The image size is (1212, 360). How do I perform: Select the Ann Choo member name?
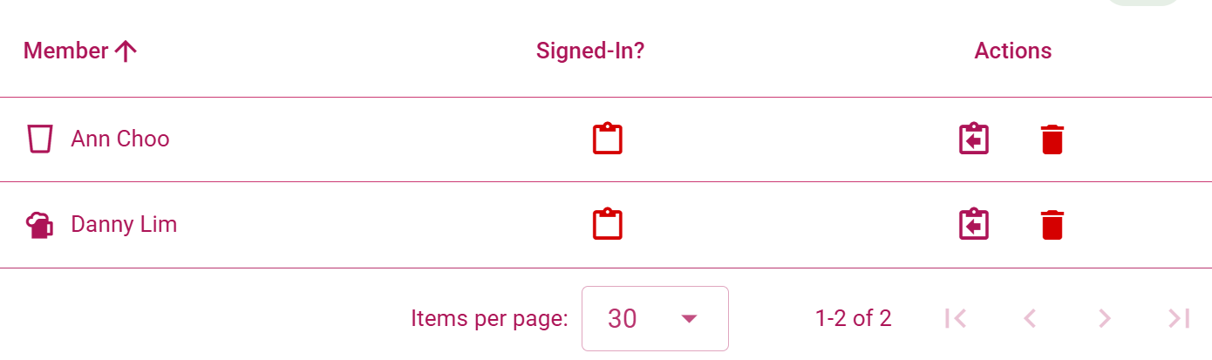pyautogui.click(x=120, y=139)
